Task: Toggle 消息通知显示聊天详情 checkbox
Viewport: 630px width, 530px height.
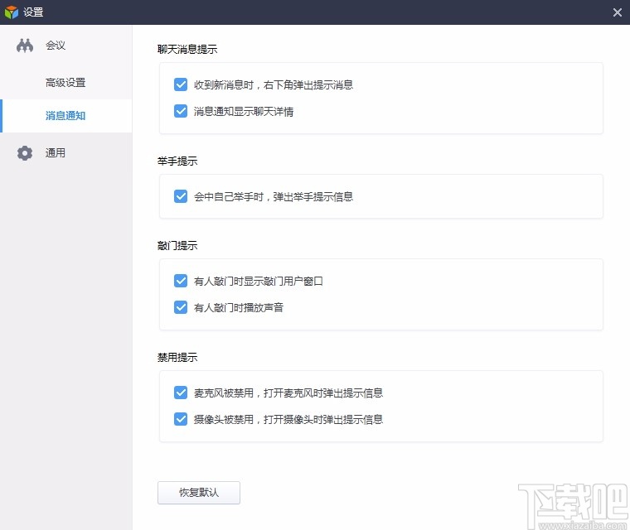Action: point(181,111)
